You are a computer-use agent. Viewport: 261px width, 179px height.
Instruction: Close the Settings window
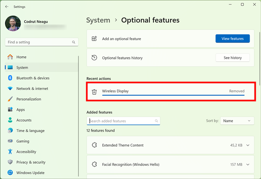coord(254,4)
